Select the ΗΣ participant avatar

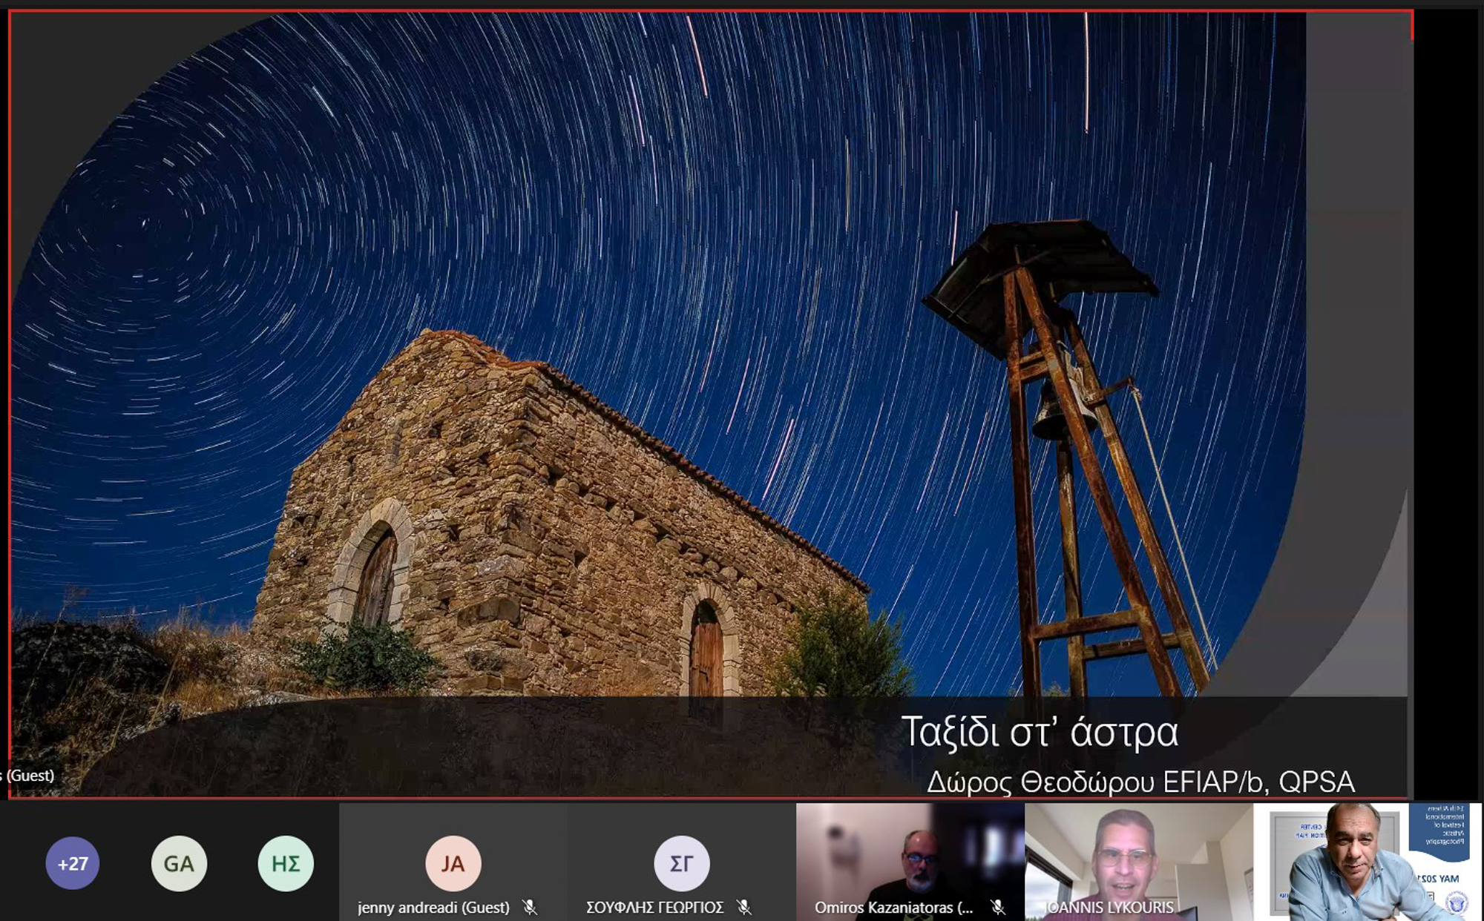286,863
